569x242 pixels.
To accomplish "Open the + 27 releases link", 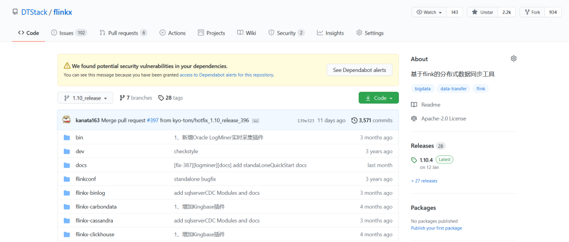I will tap(424, 181).
